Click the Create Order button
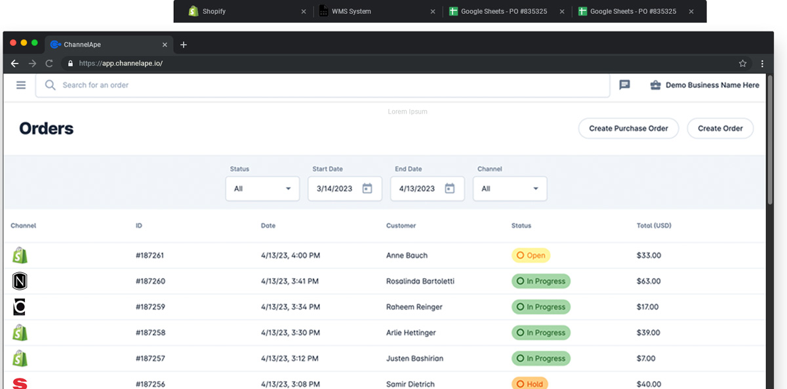 pyautogui.click(x=720, y=129)
